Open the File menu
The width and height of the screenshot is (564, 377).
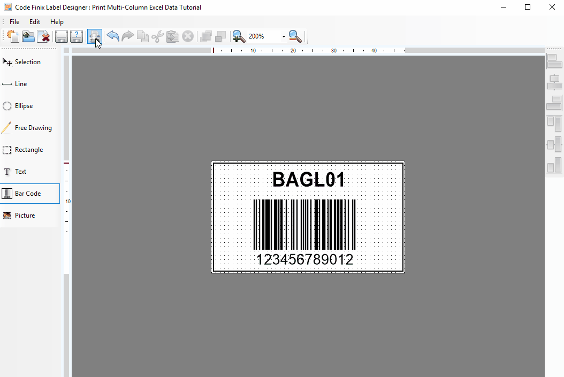(x=14, y=22)
